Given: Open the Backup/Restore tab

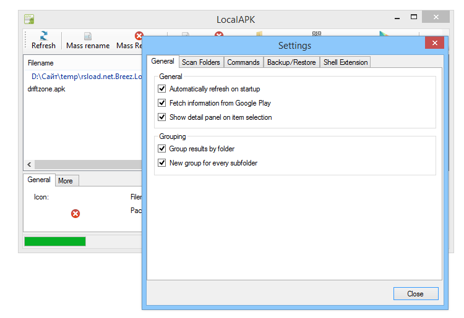Looking at the screenshot, I should point(291,62).
